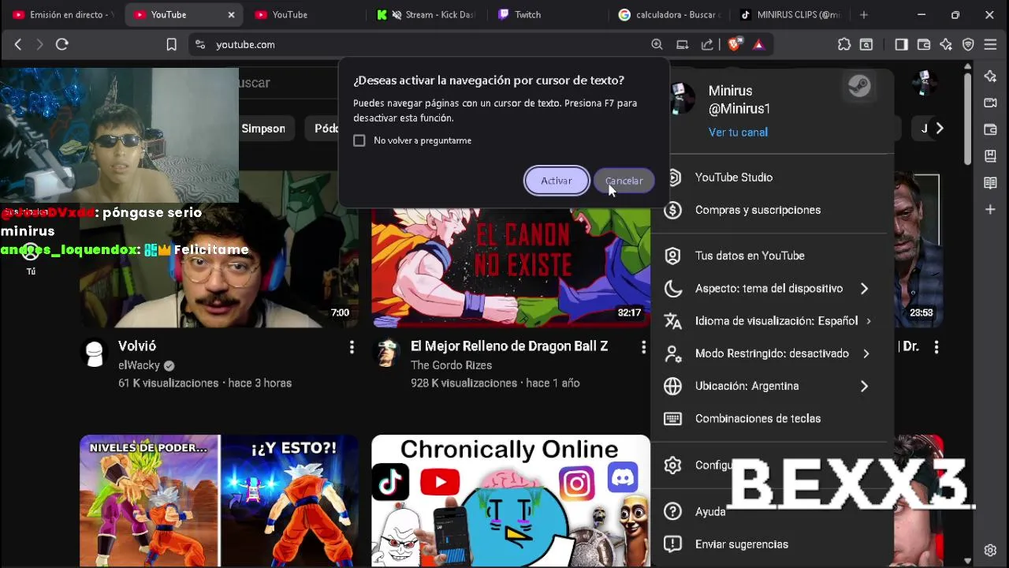Switch to calculadora - Buscar tab
This screenshot has height=568, width=1009.
click(x=668, y=15)
